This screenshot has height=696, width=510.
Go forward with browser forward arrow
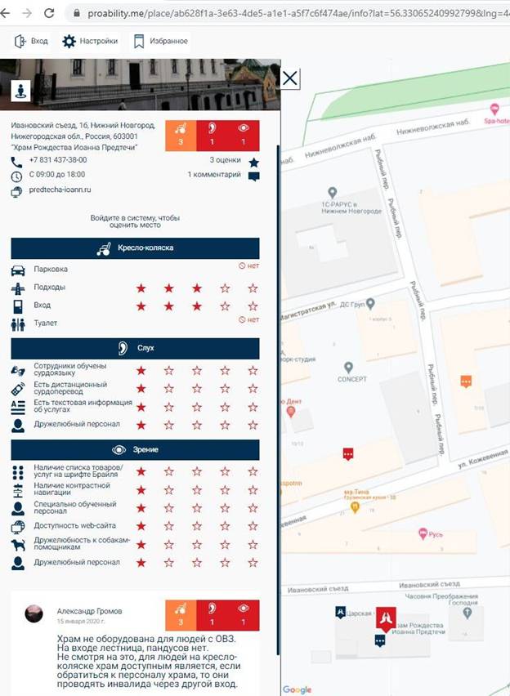coord(27,13)
